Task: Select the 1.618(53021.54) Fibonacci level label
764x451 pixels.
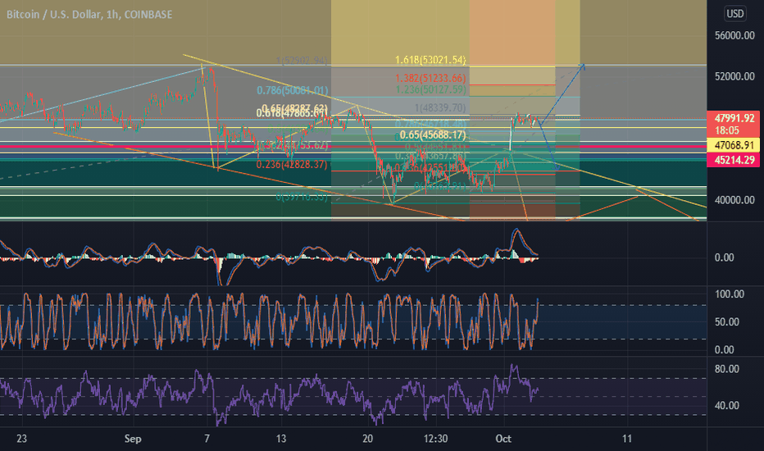Action: click(430, 60)
